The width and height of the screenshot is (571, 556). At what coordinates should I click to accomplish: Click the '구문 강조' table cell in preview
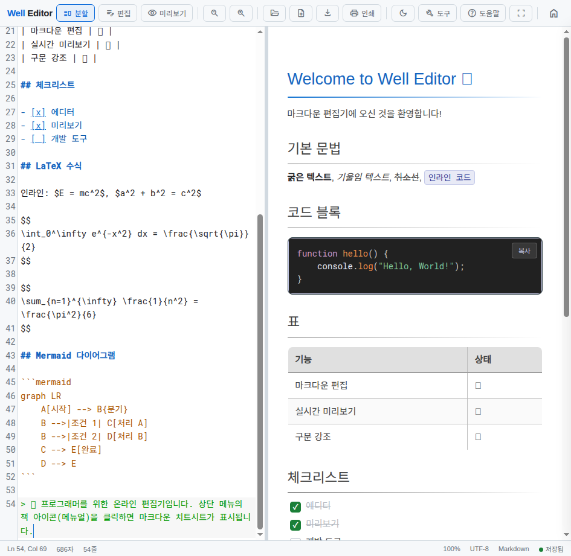click(377, 436)
